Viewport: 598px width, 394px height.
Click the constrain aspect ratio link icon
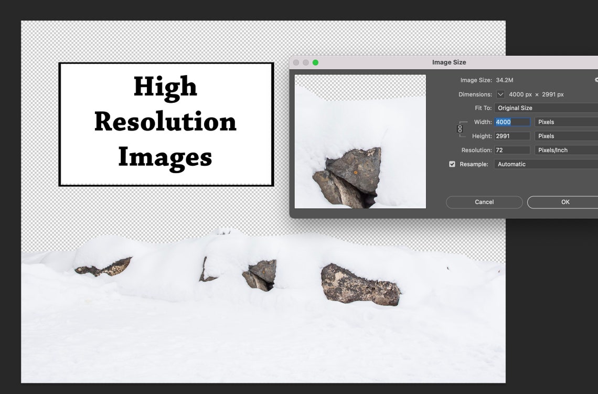[x=461, y=129]
